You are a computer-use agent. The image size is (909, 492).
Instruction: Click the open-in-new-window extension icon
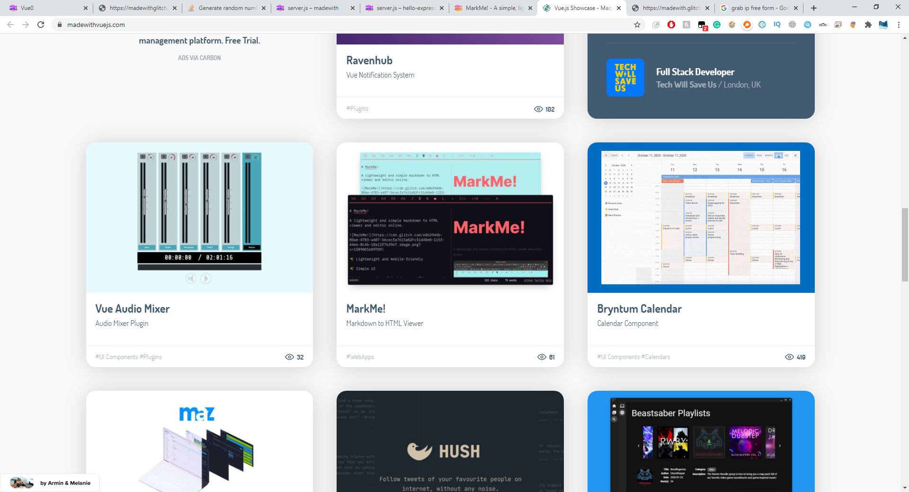tap(656, 25)
